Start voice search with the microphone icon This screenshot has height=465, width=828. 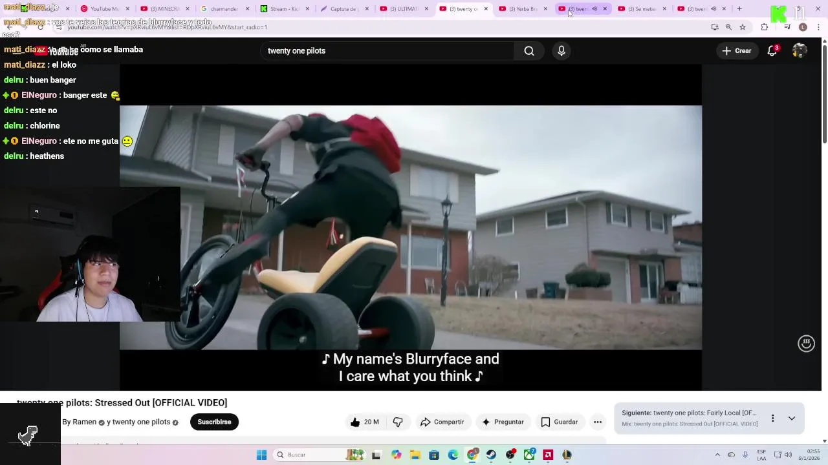coord(561,51)
